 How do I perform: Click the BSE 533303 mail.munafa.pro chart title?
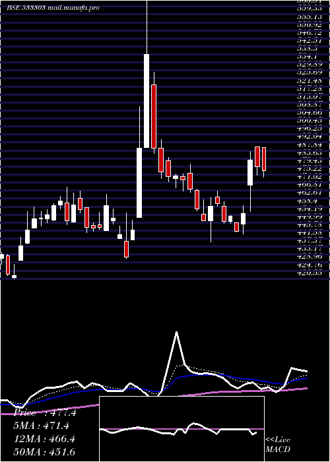(53, 8)
